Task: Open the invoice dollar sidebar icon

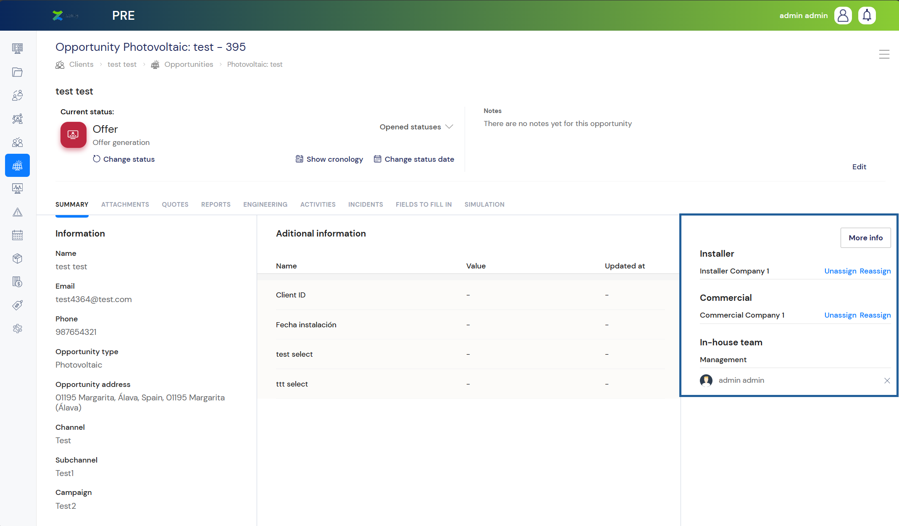Action: pos(17,282)
